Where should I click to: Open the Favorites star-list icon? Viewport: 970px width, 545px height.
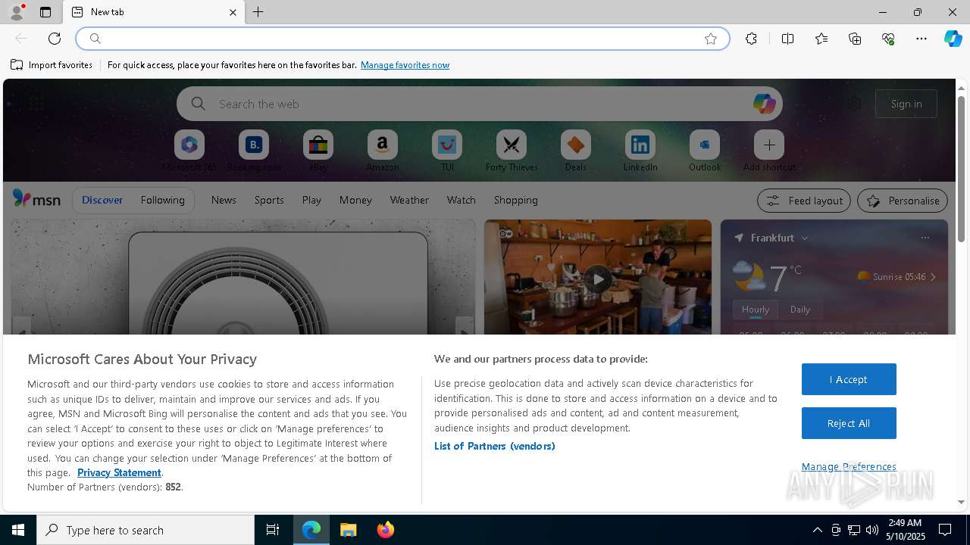[x=821, y=39]
